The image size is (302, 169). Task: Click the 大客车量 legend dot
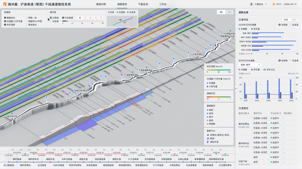[x=207, y=87]
